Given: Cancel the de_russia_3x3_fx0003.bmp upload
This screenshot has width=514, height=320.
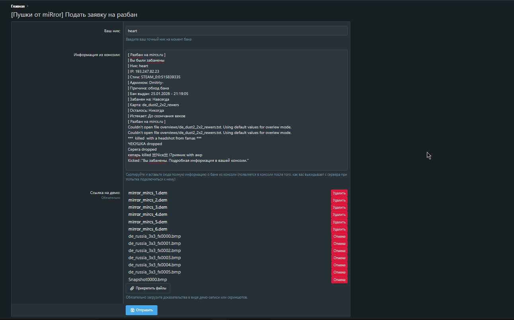Looking at the screenshot, I should pyautogui.click(x=339, y=258).
